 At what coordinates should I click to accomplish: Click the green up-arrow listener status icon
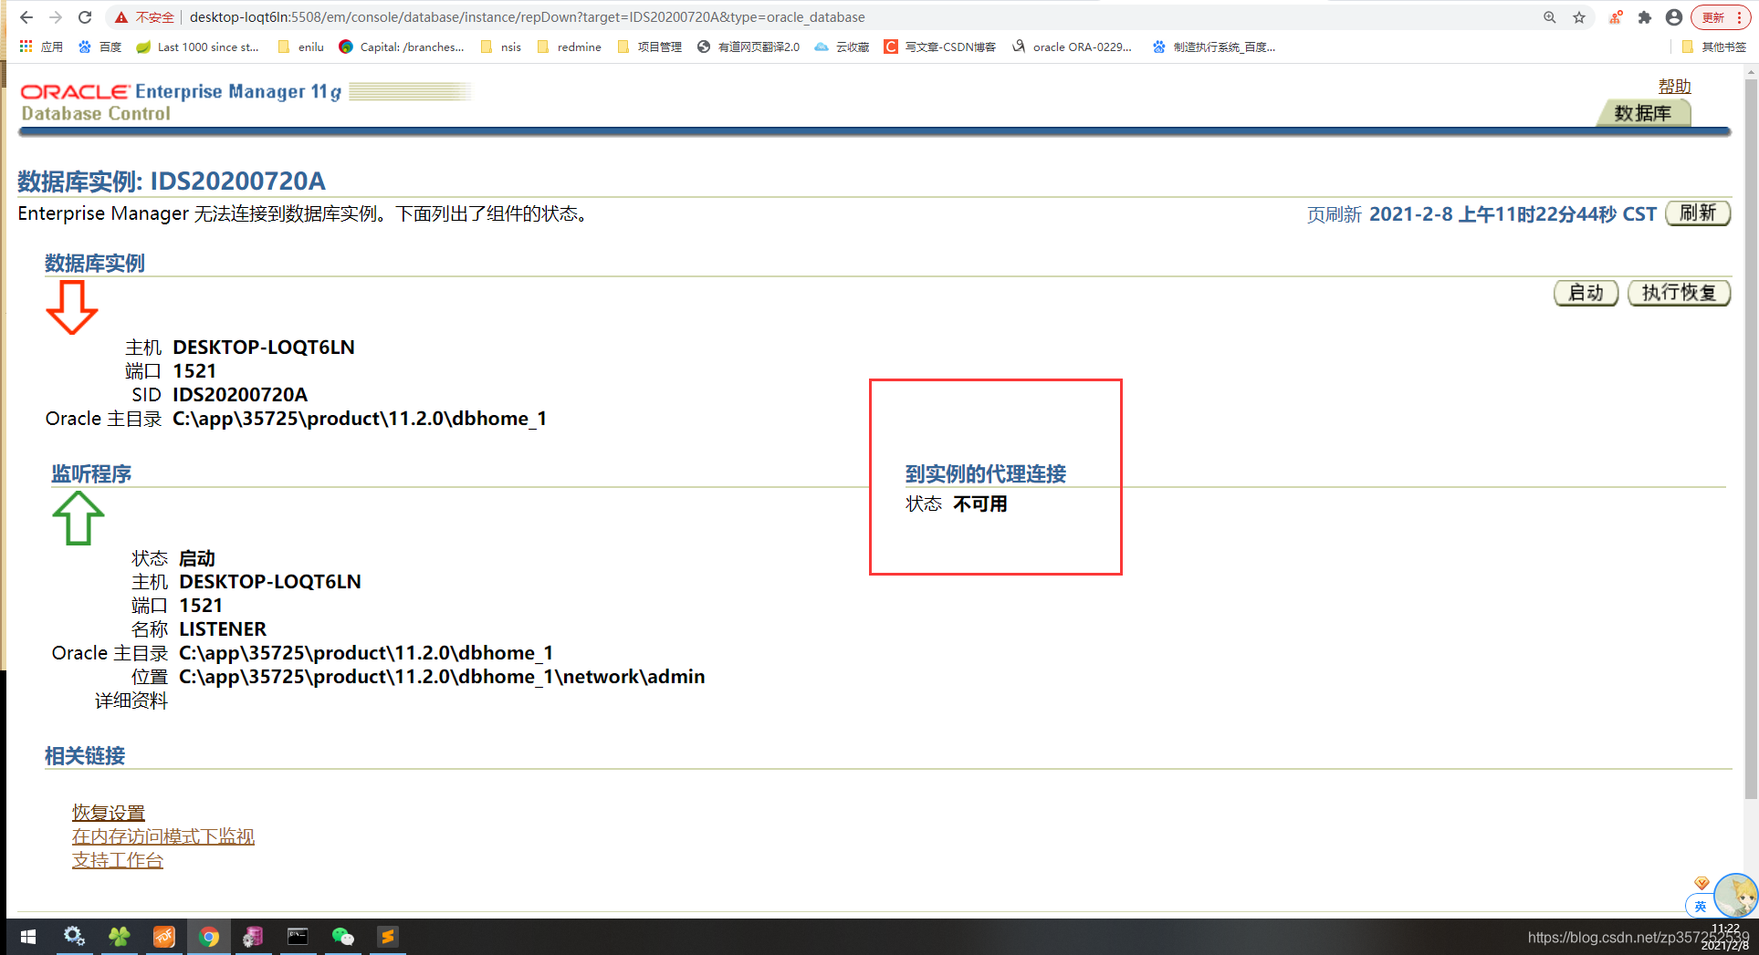point(79,518)
